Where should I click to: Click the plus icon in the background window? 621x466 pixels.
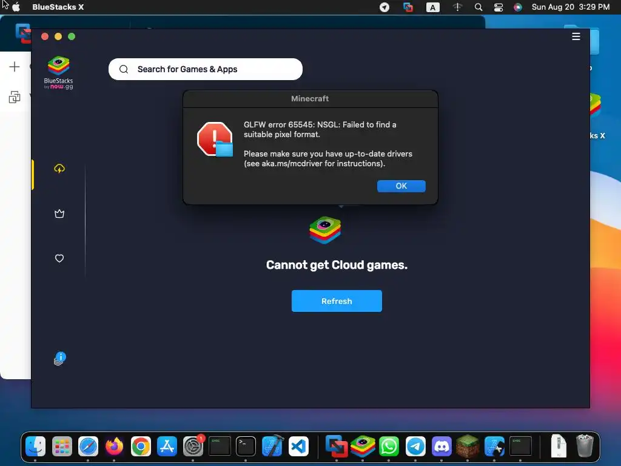(x=15, y=67)
